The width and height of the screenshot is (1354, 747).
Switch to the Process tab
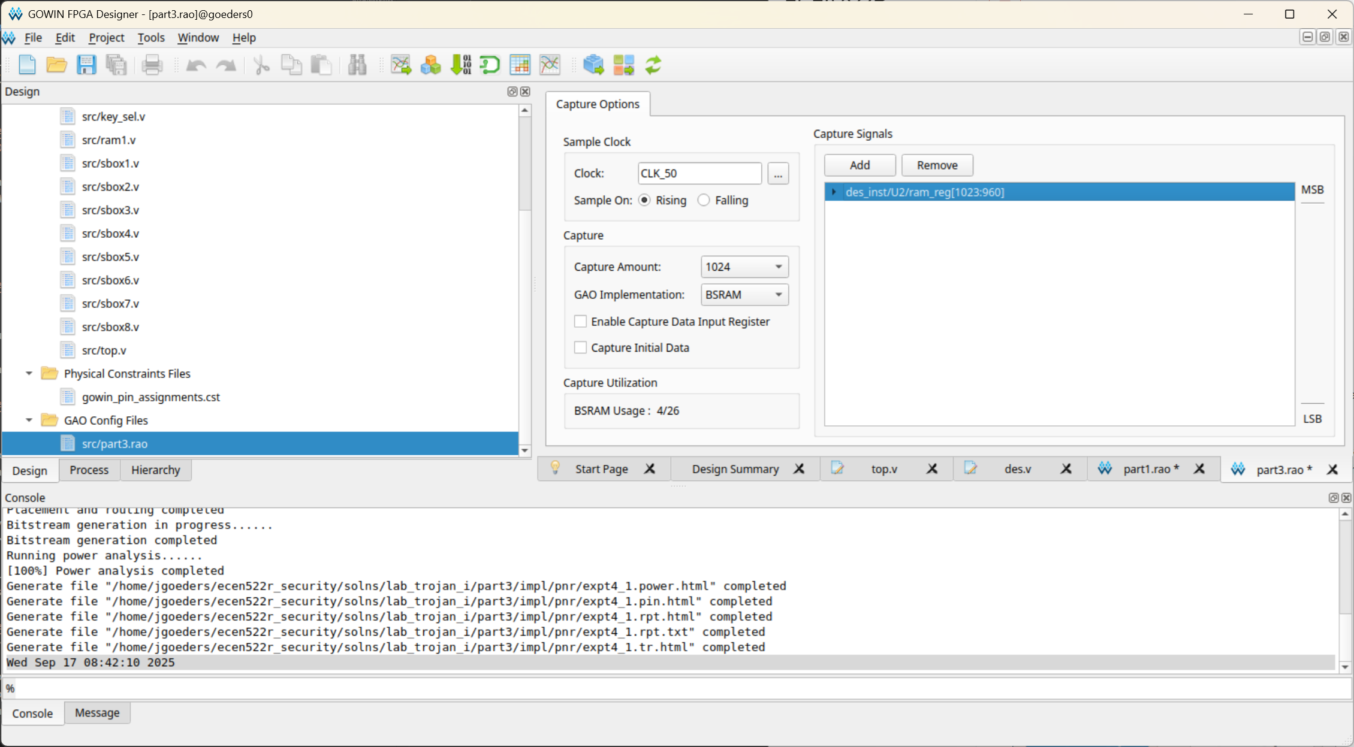(x=89, y=470)
